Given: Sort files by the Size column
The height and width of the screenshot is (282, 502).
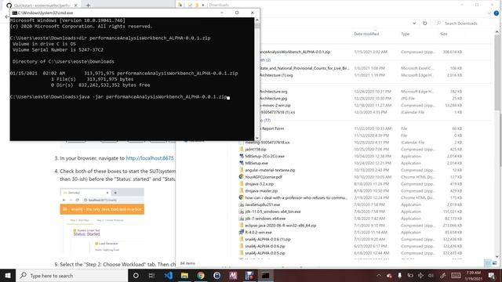Looking at the screenshot, I should (444, 34).
